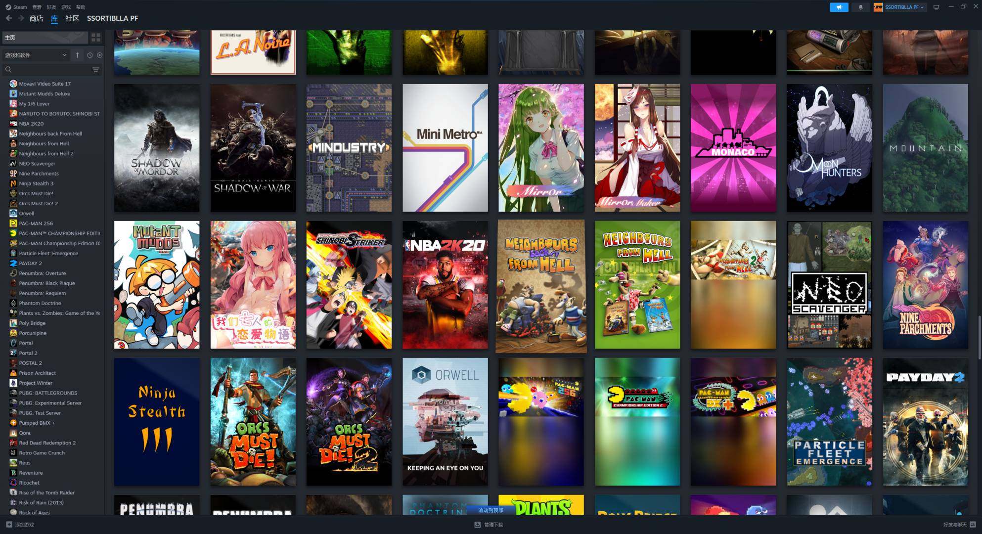Viewport: 982px width, 534px height.
Task: Click the 主页 home button
Action: (45, 38)
